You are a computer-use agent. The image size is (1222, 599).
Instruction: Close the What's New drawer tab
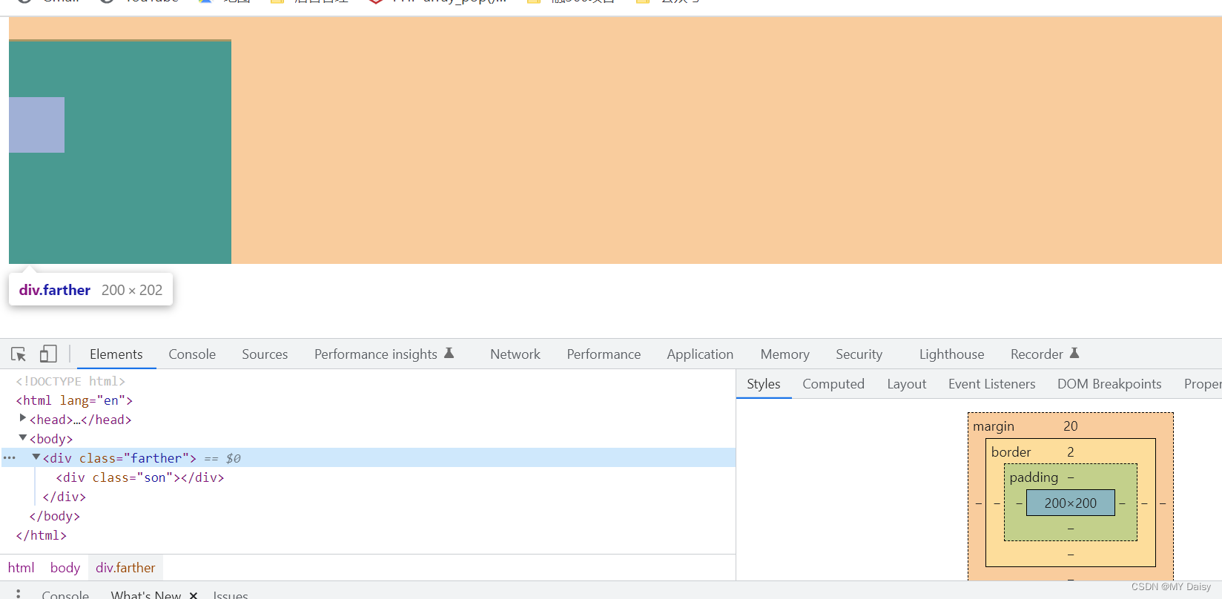tap(194, 595)
